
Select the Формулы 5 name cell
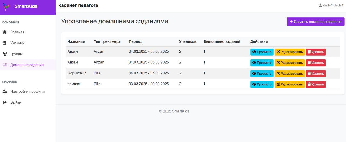click(x=77, y=73)
